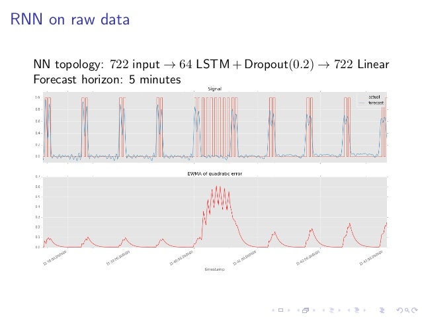Click the next section arrow
This screenshot has width=422, height=317.
[364, 310]
